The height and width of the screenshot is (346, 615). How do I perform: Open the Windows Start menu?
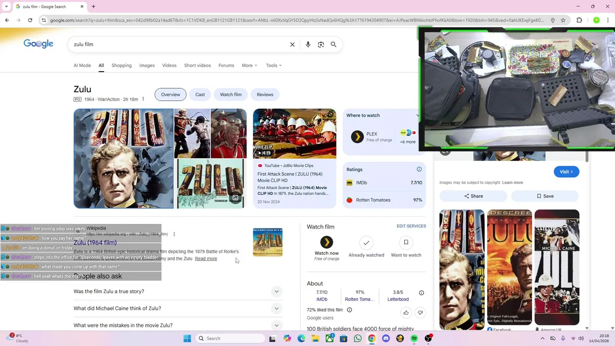click(187, 338)
